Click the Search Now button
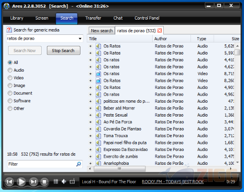 pos(25,51)
